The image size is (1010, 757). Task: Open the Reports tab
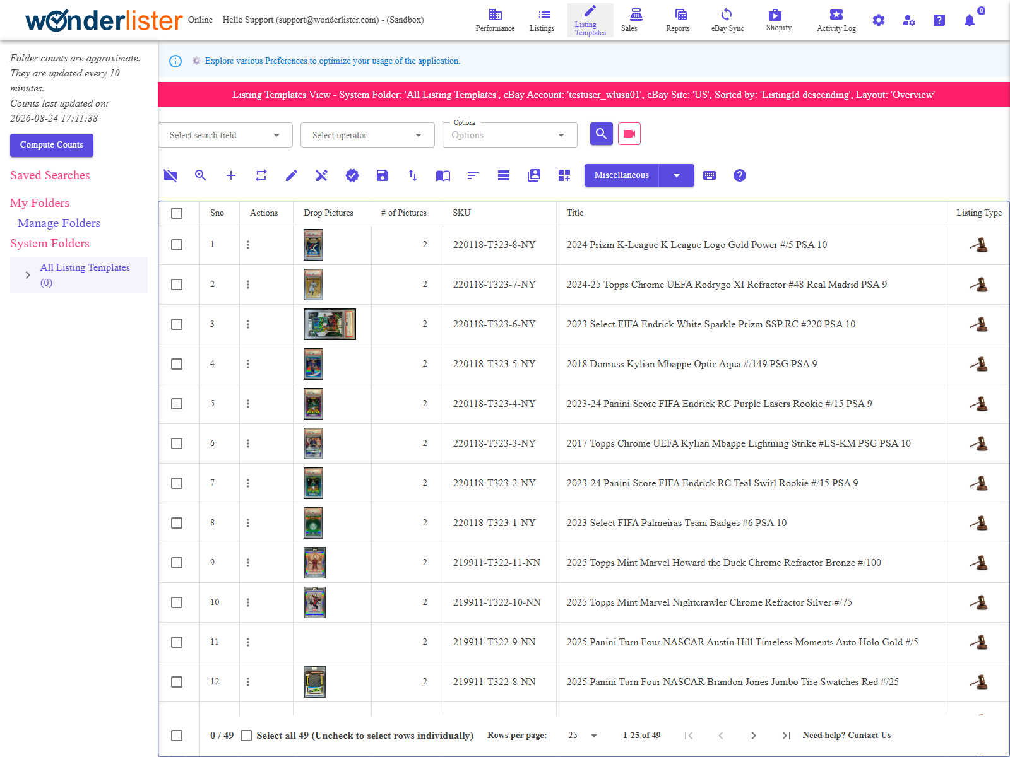pos(678,20)
